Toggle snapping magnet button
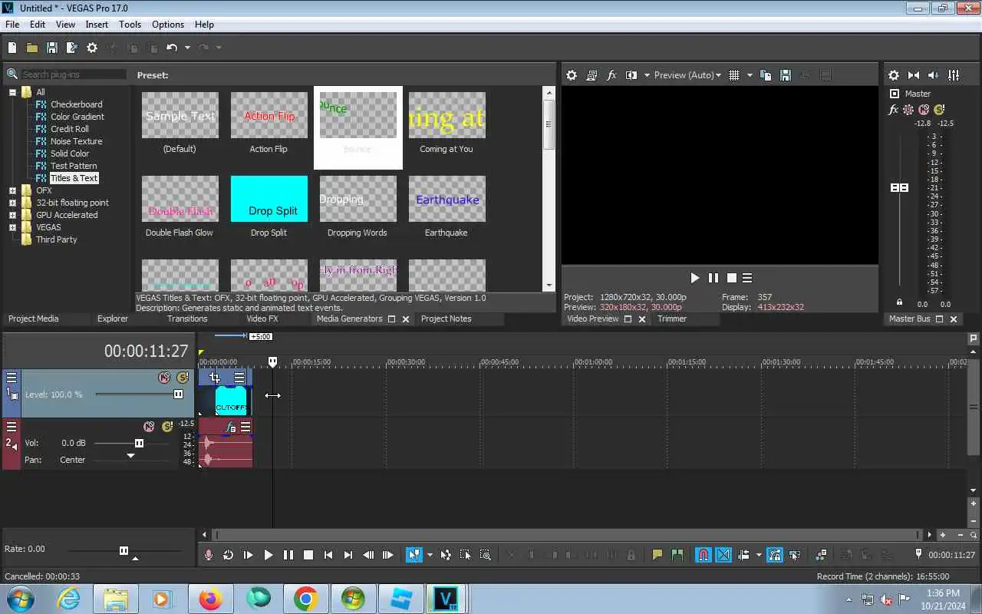The image size is (982, 614). tap(704, 555)
